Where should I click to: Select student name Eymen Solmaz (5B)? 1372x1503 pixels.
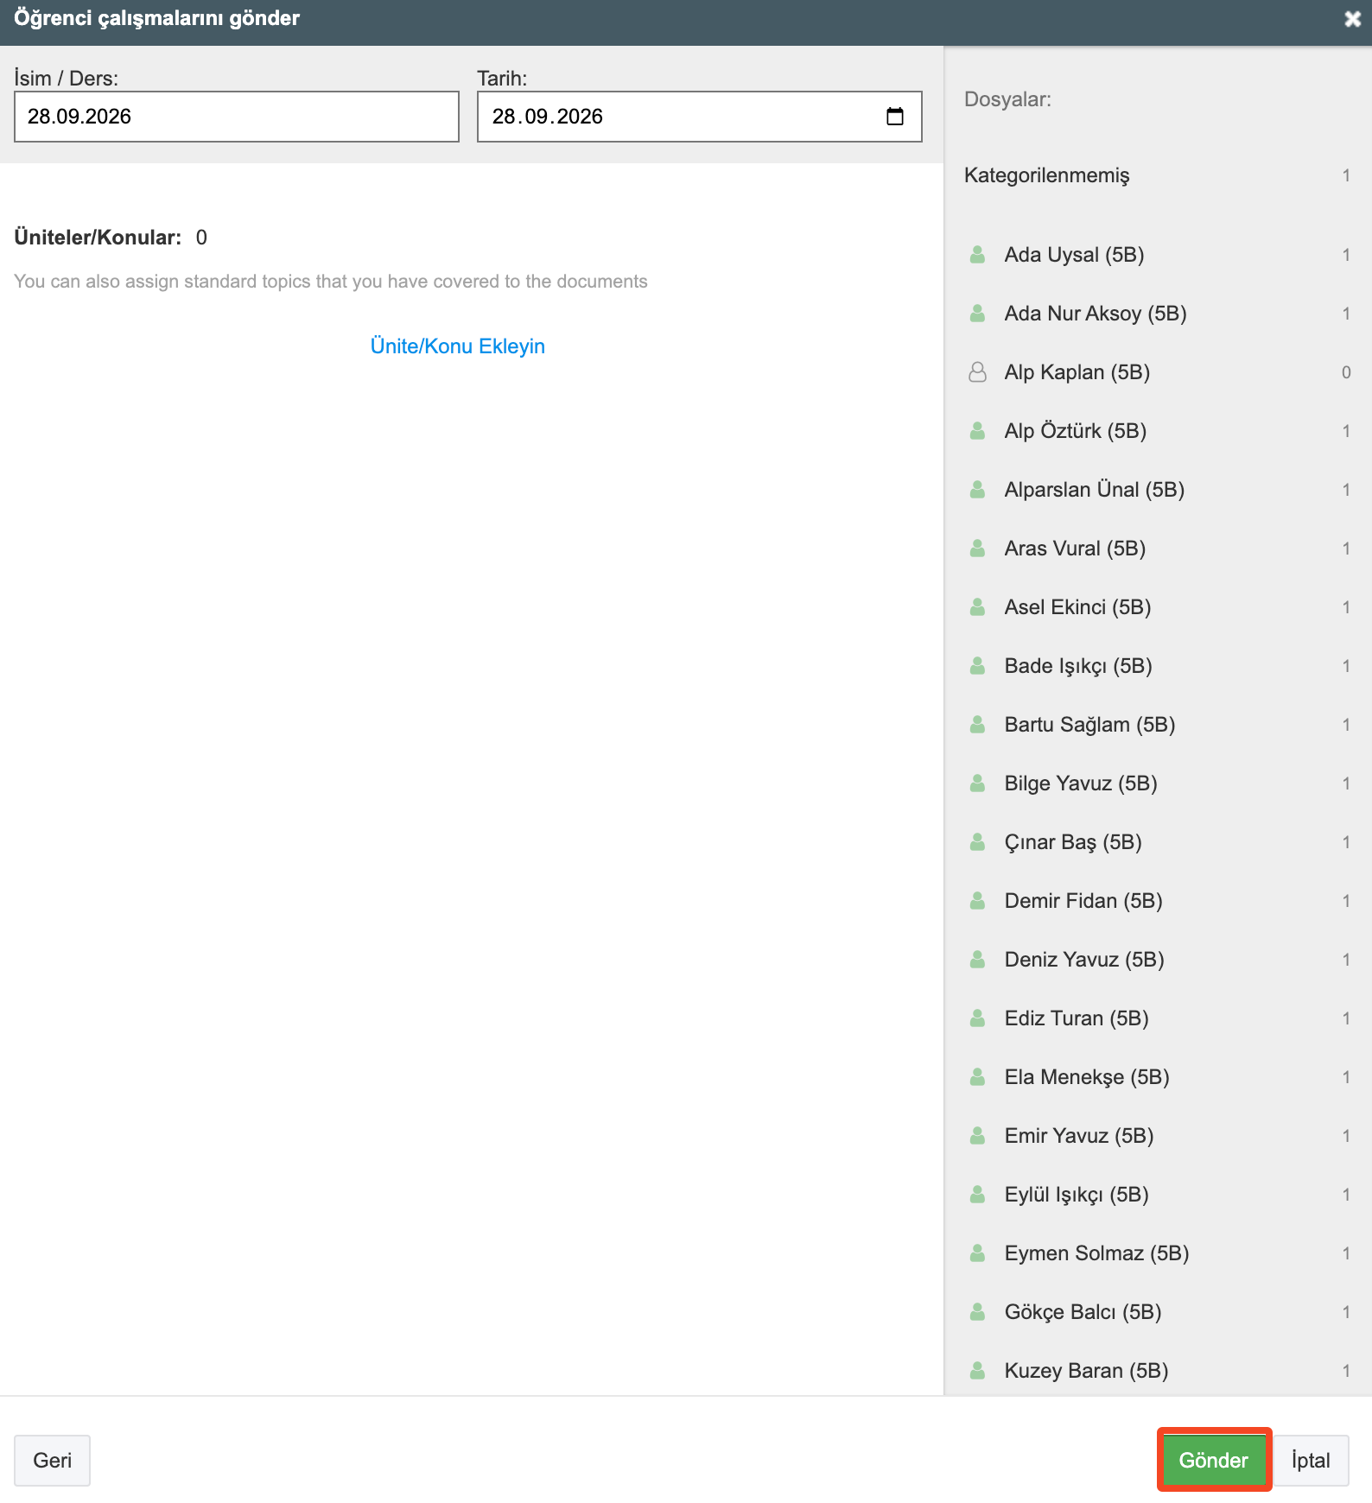pyautogui.click(x=1096, y=1253)
